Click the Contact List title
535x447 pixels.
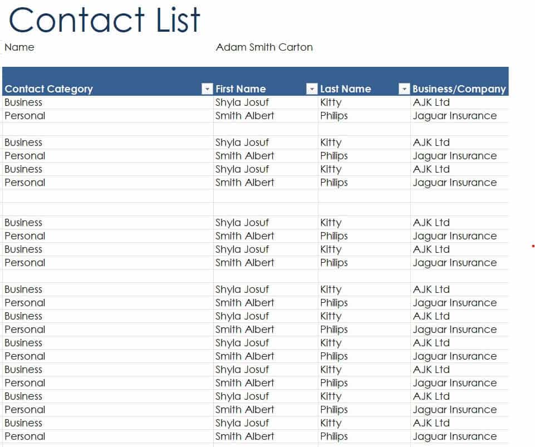[104, 19]
